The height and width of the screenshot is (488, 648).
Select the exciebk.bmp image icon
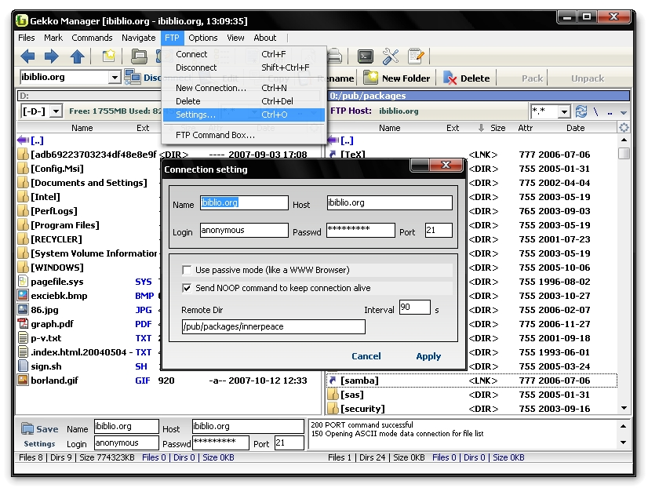(x=23, y=296)
